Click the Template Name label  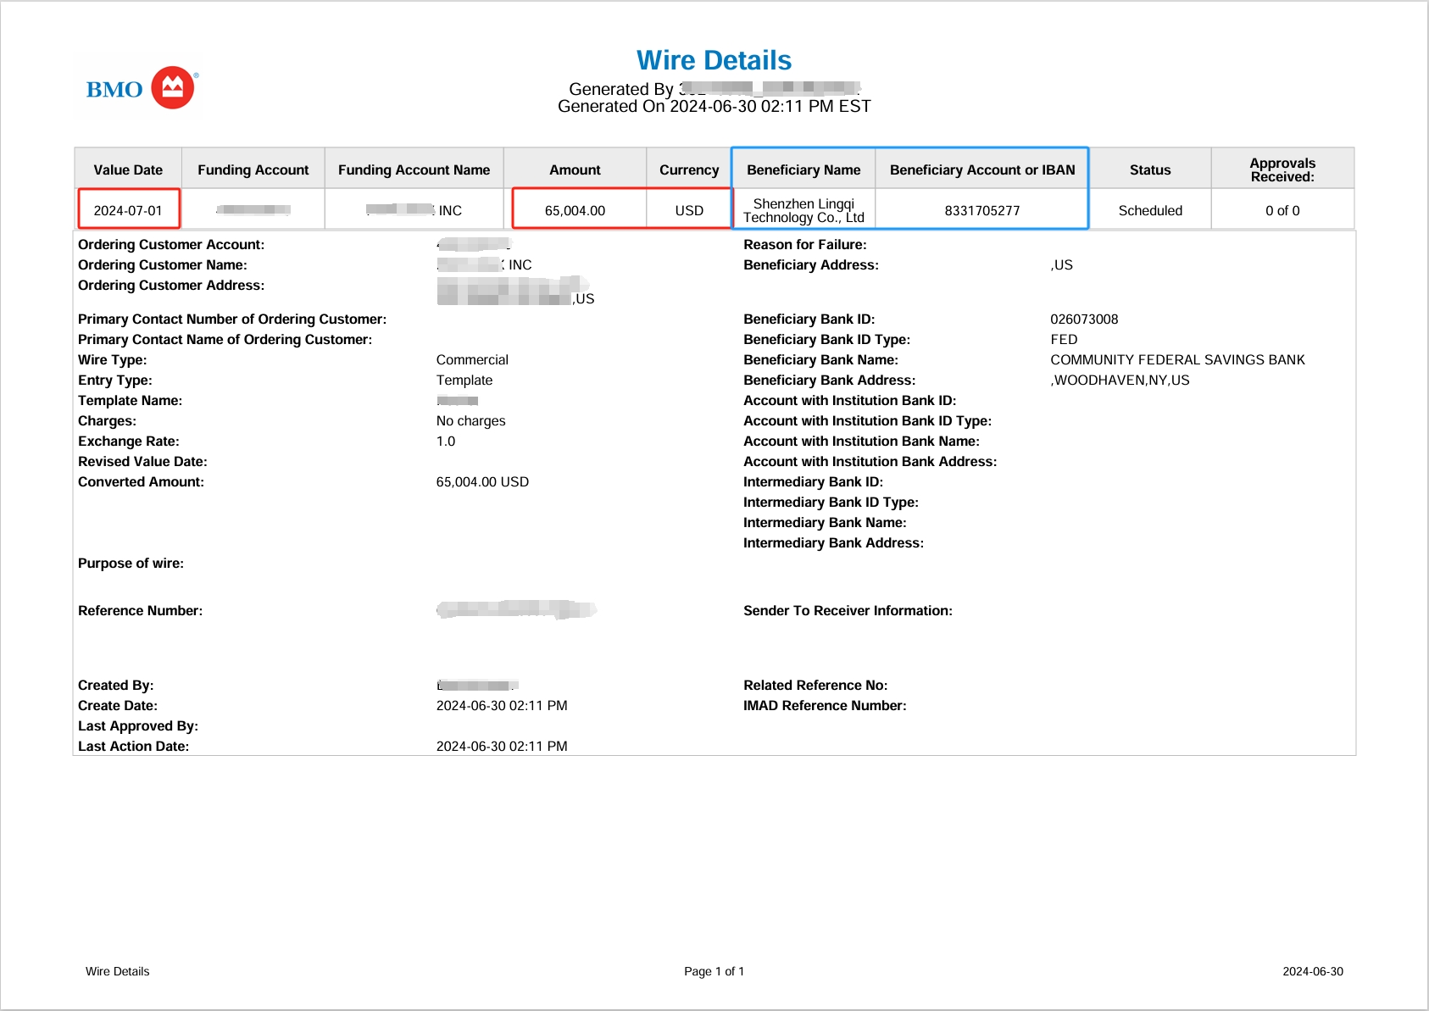(x=130, y=400)
